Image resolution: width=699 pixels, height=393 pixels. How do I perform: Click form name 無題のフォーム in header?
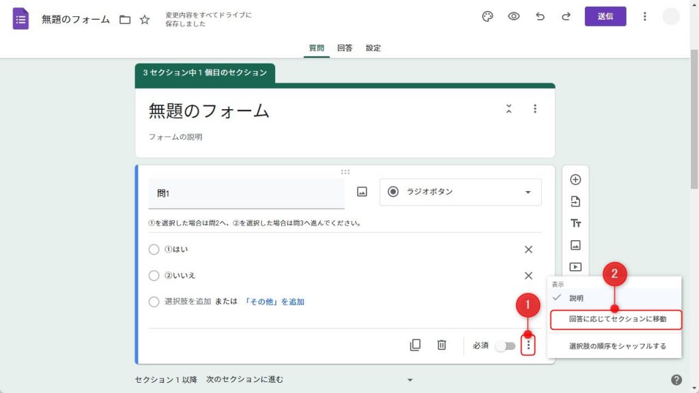pyautogui.click(x=75, y=20)
